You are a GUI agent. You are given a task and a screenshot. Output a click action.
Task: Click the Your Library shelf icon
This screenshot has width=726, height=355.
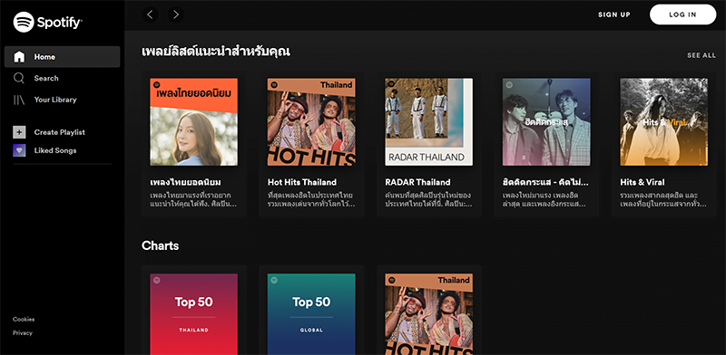click(19, 100)
